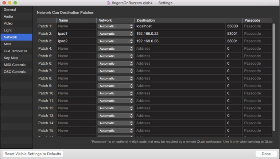Image resolution: width=280 pixels, height=159 pixels.
Task: Expand the Network dropdown for Patch 2
Action: pyautogui.click(x=115, y=34)
